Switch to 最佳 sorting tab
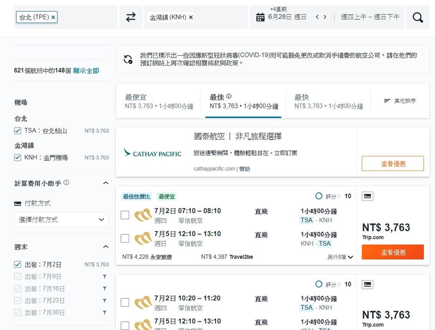The image size is (435, 330). (x=243, y=101)
